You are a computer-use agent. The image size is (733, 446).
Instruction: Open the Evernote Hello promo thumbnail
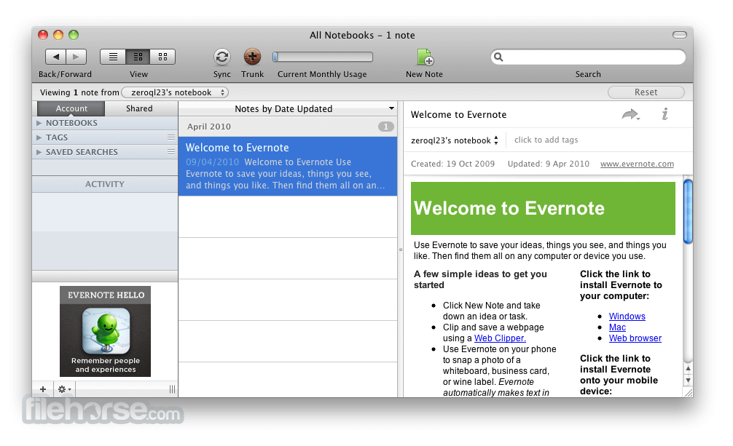click(x=105, y=331)
